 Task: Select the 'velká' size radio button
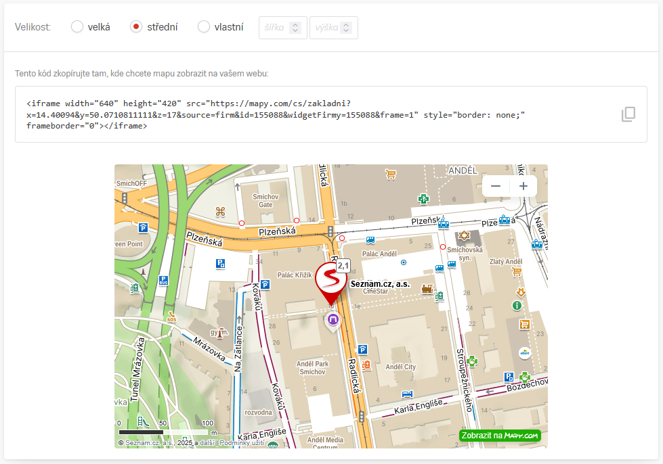click(x=77, y=27)
